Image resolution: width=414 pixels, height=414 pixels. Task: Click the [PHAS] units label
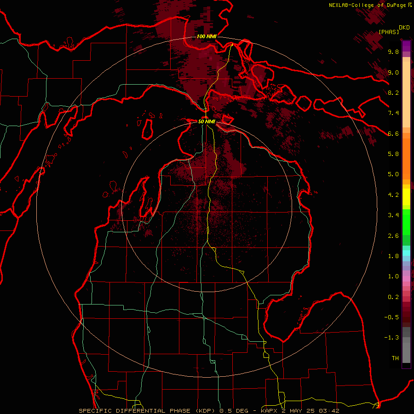tap(389, 32)
